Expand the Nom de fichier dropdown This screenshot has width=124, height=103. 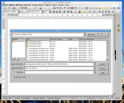94,64
